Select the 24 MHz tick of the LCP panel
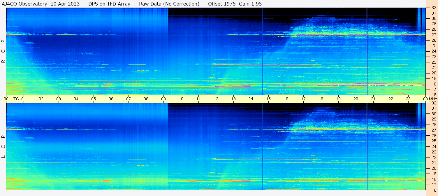 pyautogui.click(x=433, y=146)
